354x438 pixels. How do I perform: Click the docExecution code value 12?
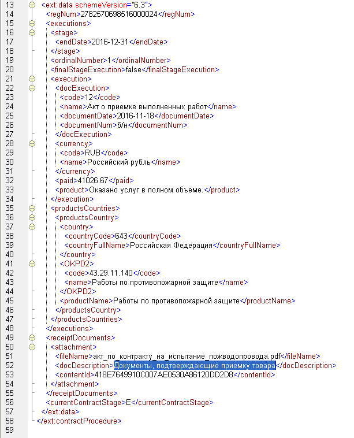89,97
